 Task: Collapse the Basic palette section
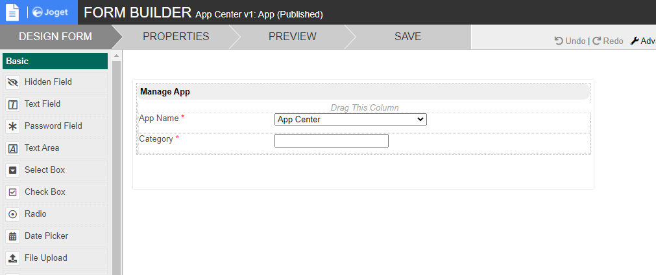coord(55,61)
